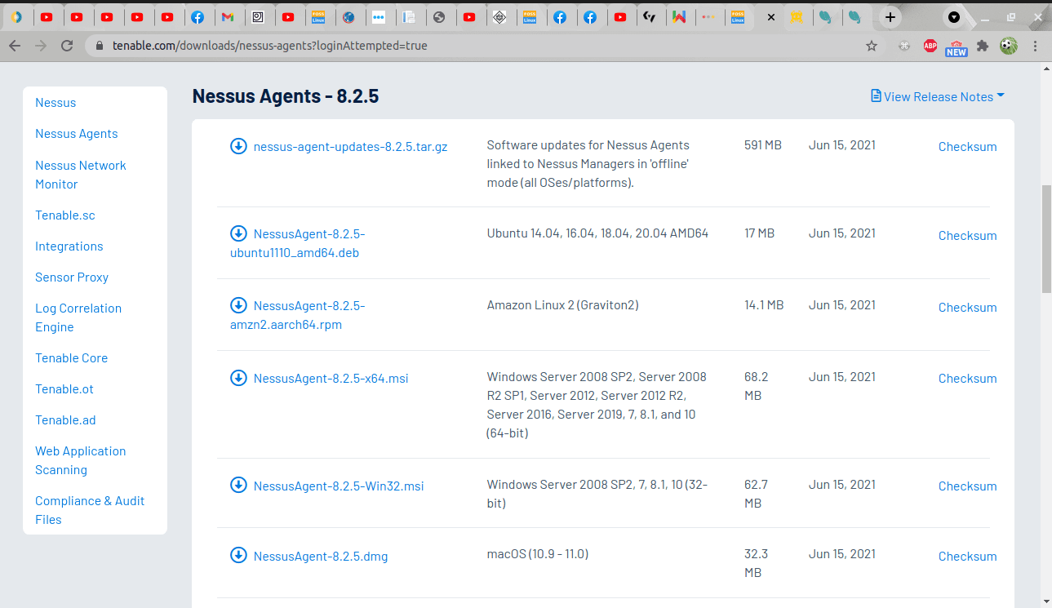Image resolution: width=1052 pixels, height=608 pixels.
Task: Click NessusAgent-8.2.5-amzn2.aarch64.rpm file link
Action: pos(298,315)
